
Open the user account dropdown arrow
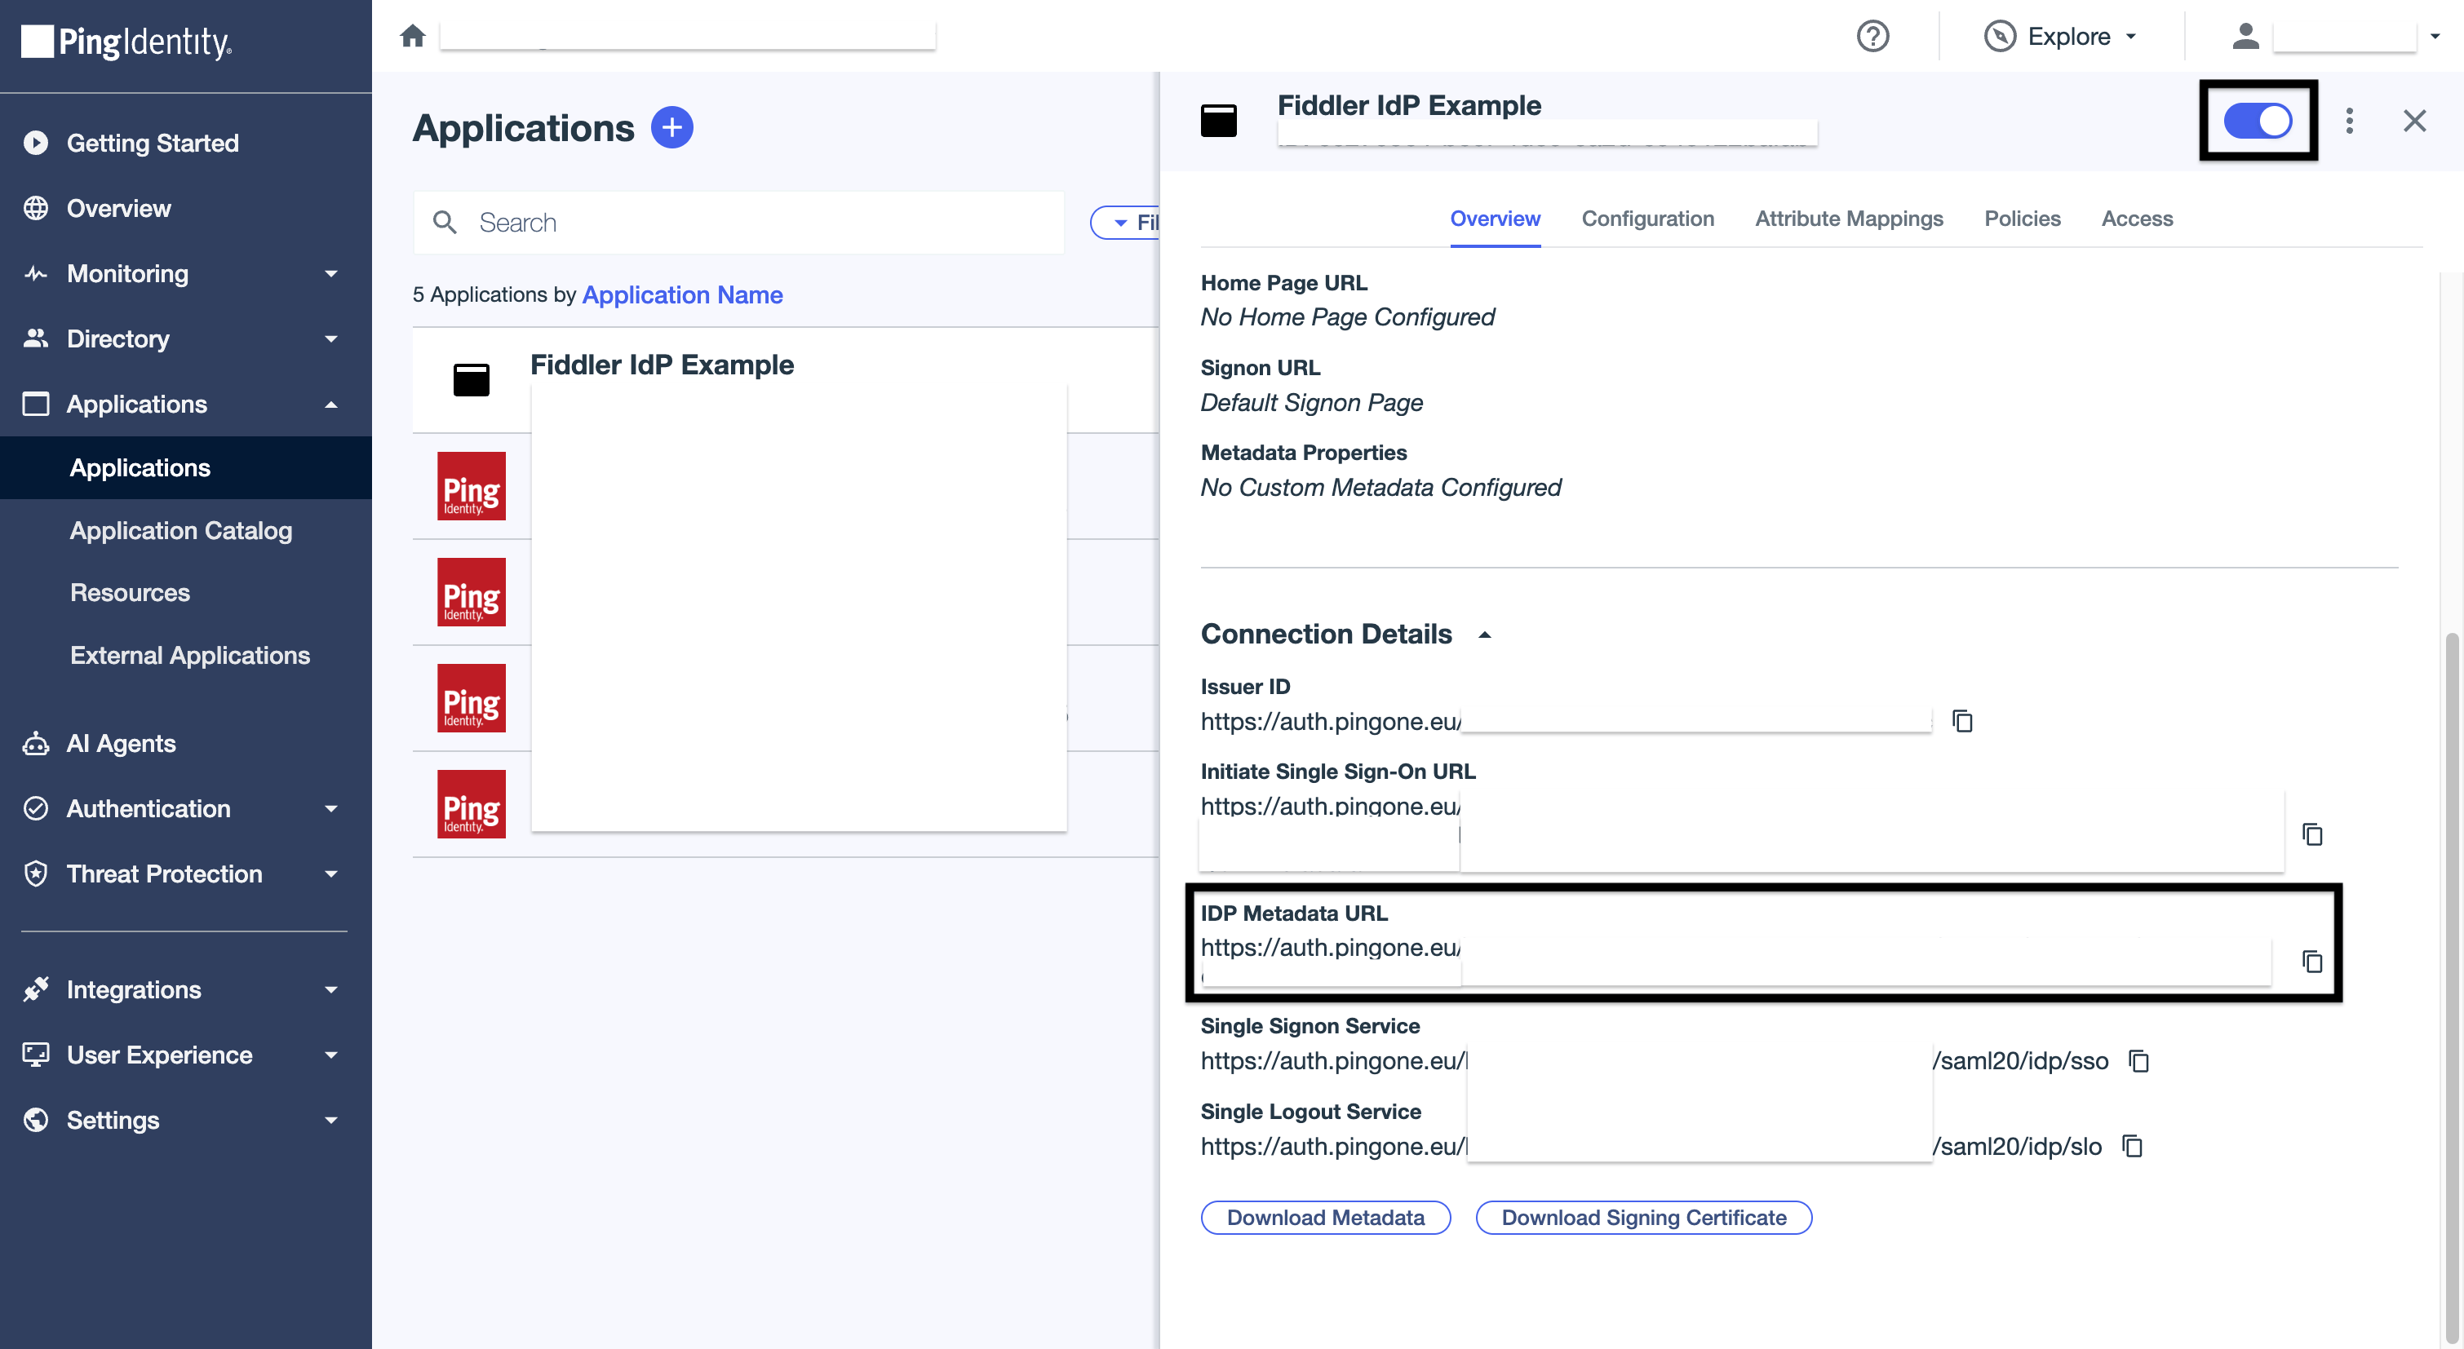click(x=2435, y=37)
